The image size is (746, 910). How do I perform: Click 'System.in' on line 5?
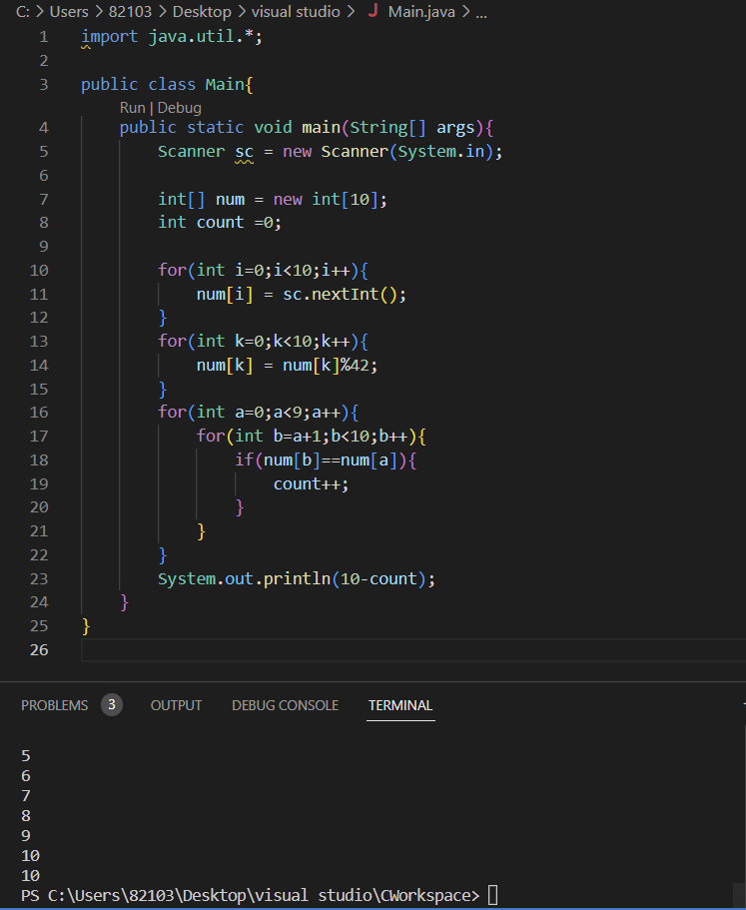pyautogui.click(x=440, y=152)
